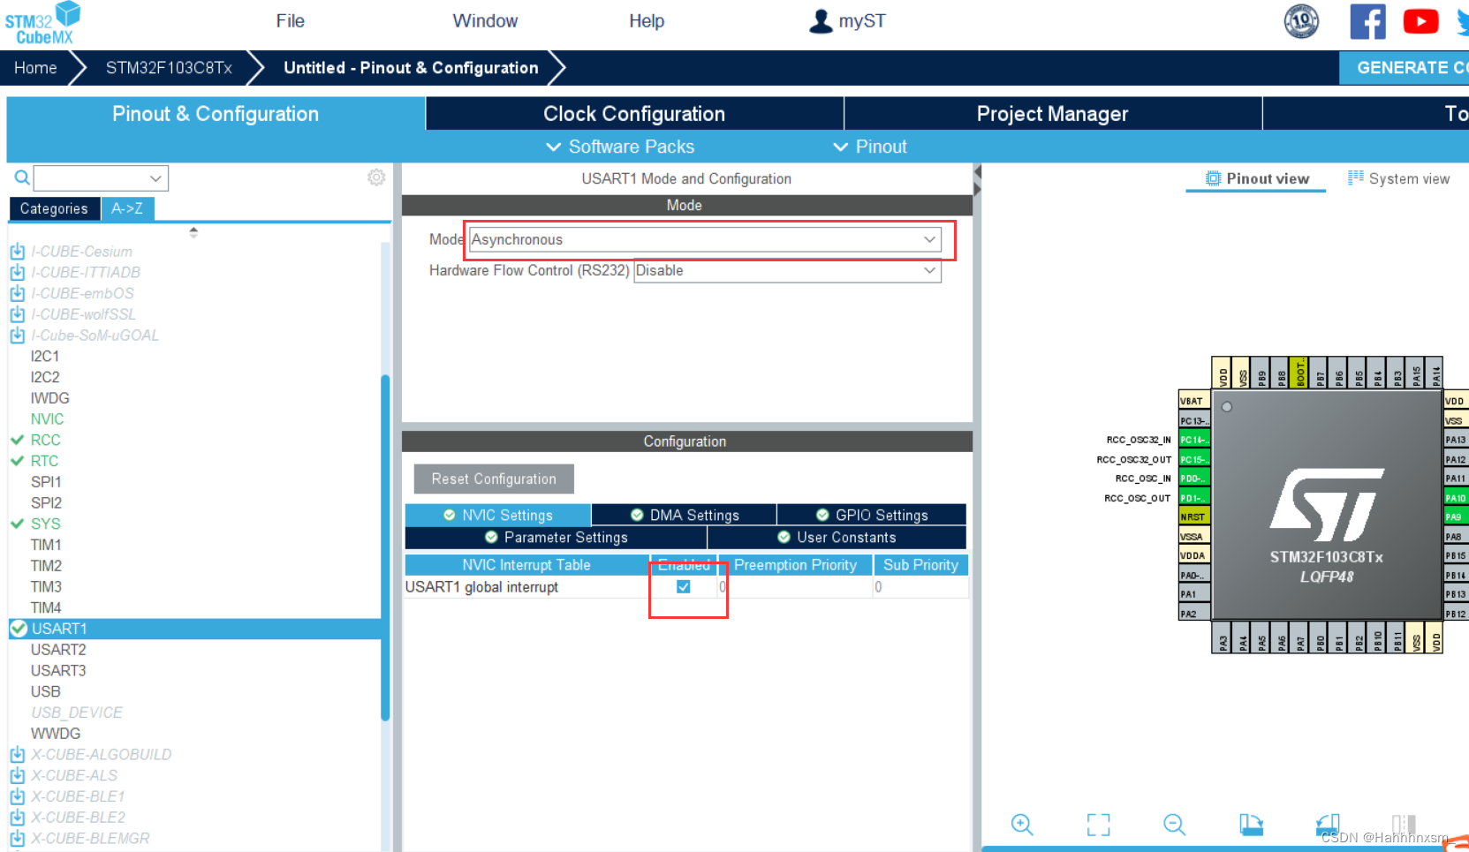Select the Categories tab

(54, 208)
